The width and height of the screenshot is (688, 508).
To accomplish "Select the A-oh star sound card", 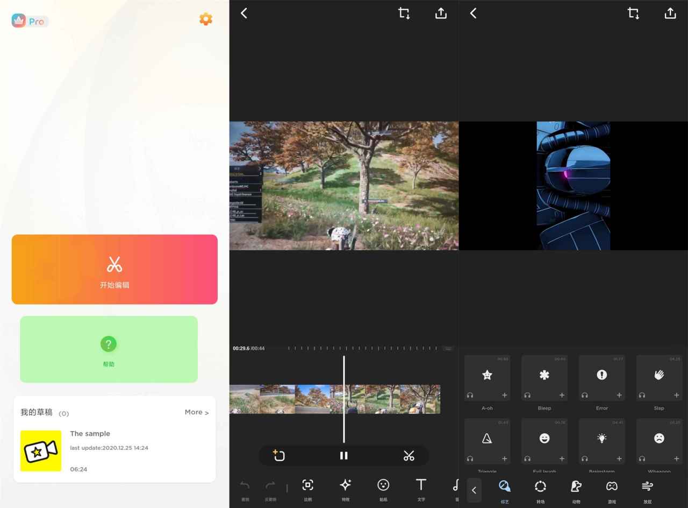I will pyautogui.click(x=487, y=378).
